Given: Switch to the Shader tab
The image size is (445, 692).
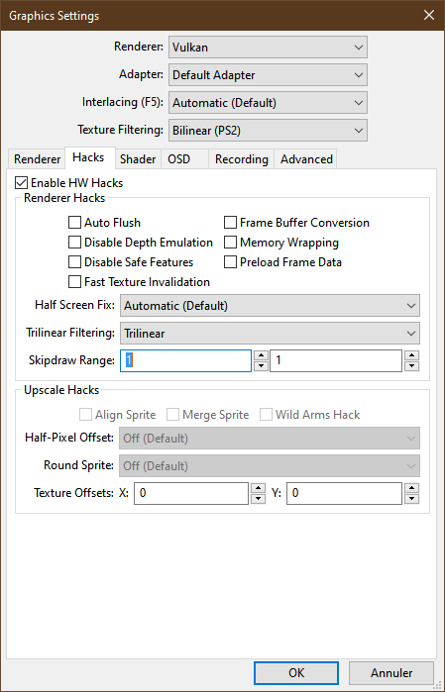Looking at the screenshot, I should point(138,158).
